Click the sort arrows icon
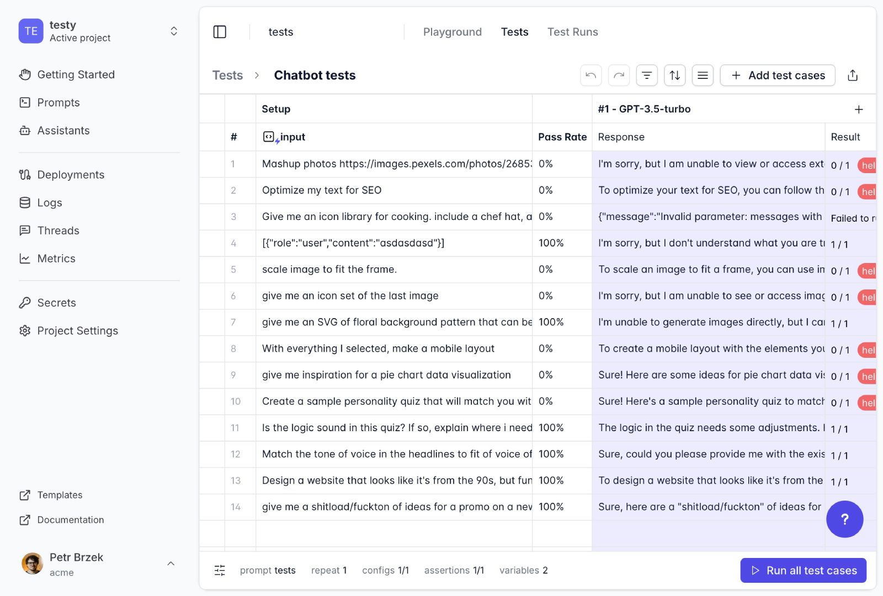Screen dimensions: 883x596 click(x=674, y=76)
